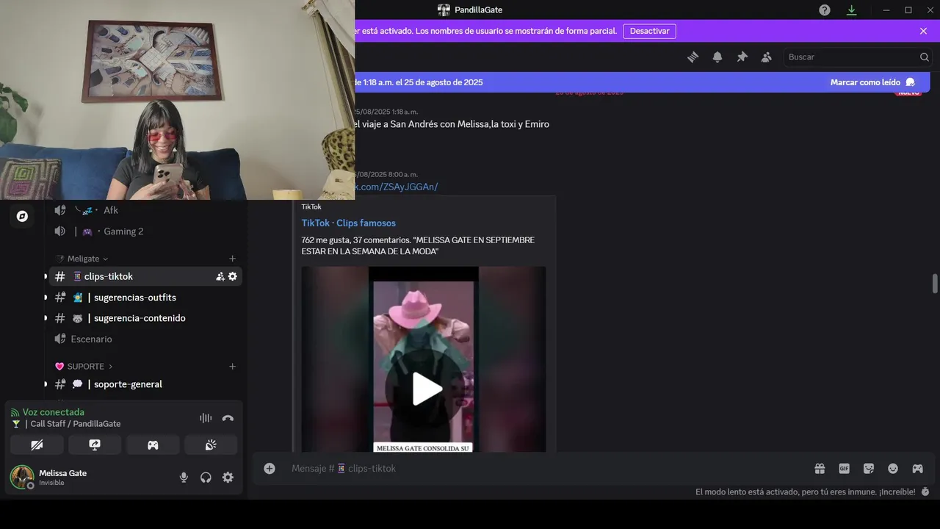Click the chat vertical scrollbar thumb
The width and height of the screenshot is (940, 529).
point(935,284)
